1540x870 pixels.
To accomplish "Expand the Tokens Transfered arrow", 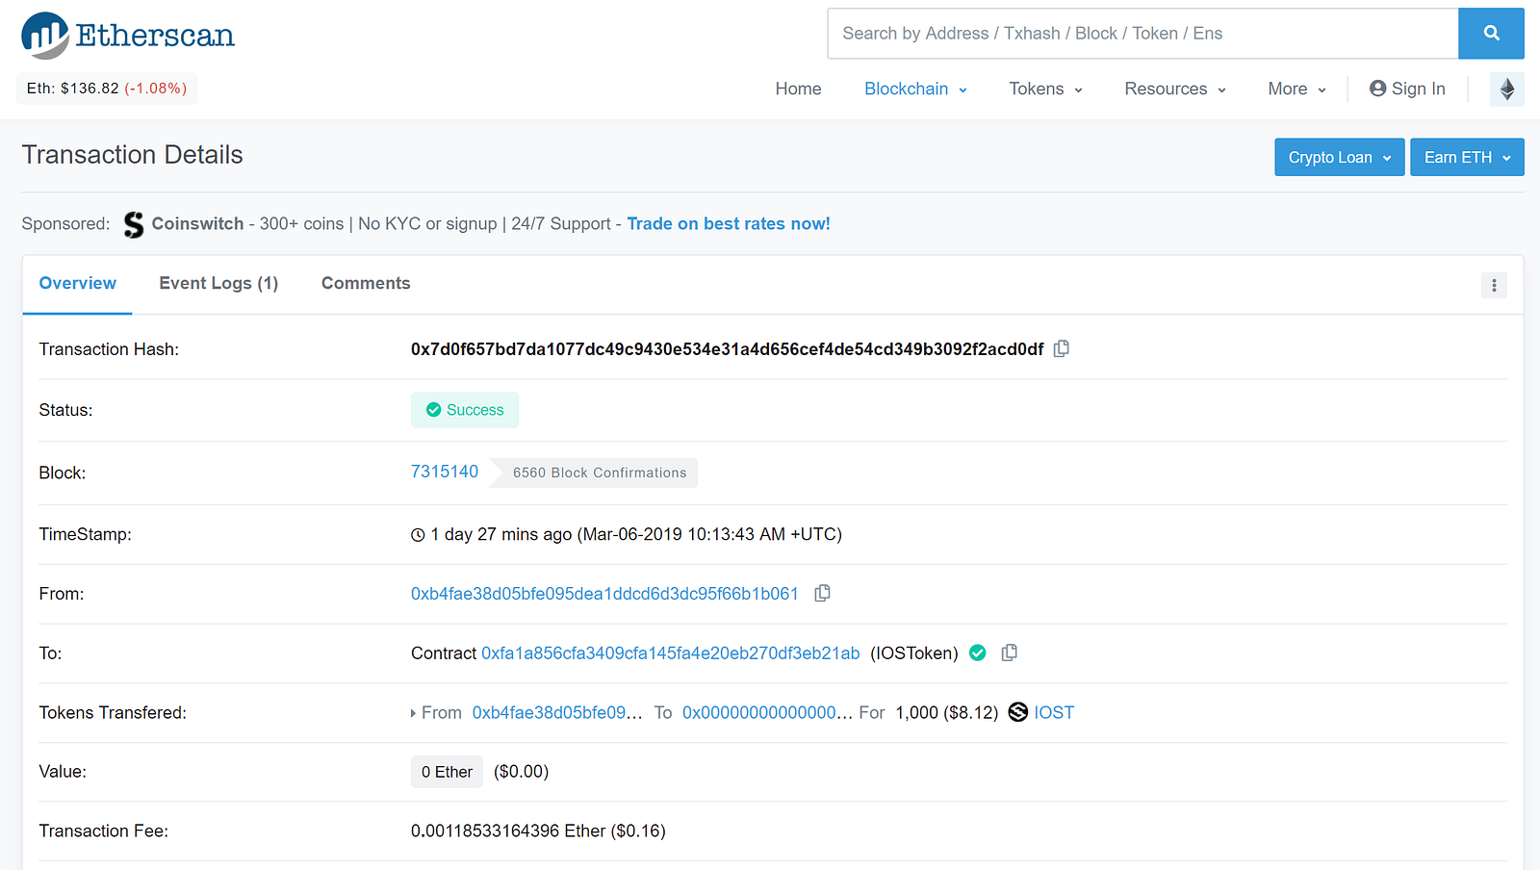I will point(413,713).
